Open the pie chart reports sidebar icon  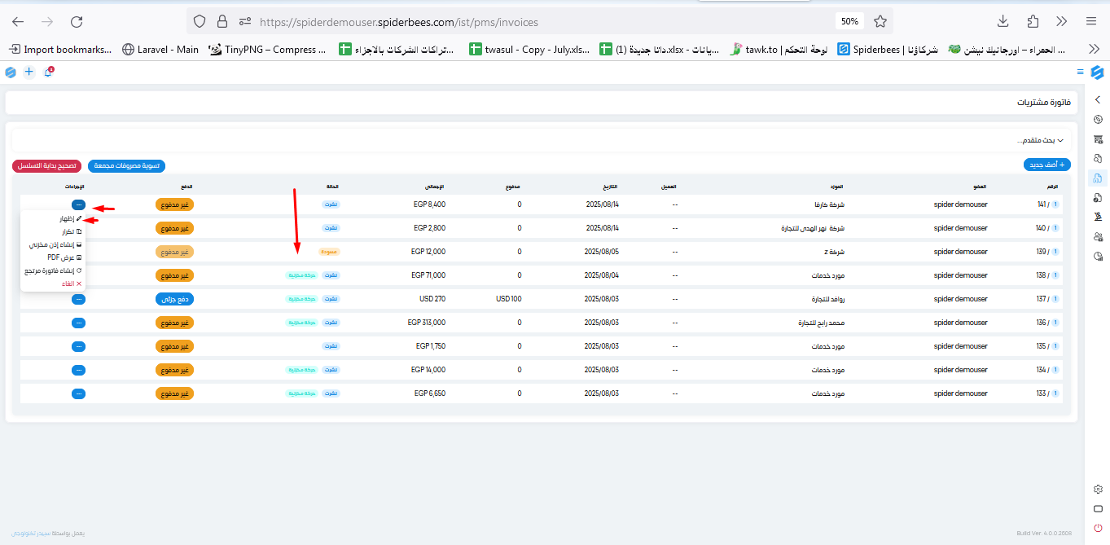[1098, 256]
